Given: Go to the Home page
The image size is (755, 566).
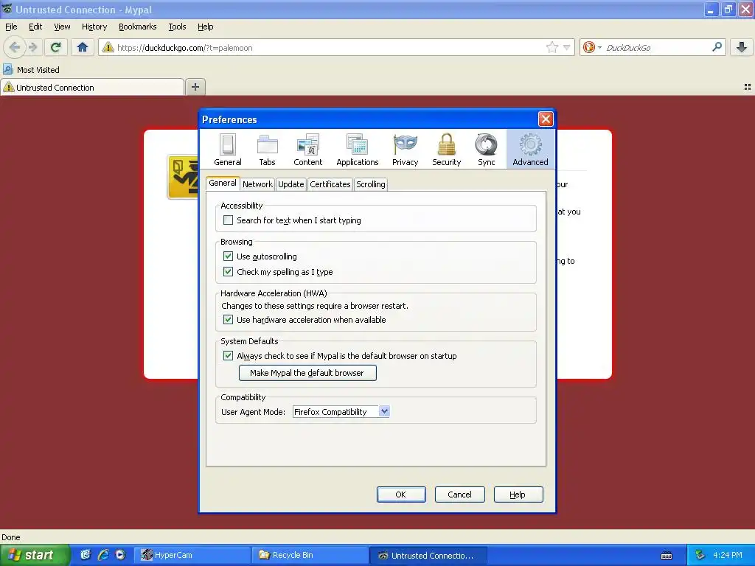Looking at the screenshot, I should tap(83, 47).
